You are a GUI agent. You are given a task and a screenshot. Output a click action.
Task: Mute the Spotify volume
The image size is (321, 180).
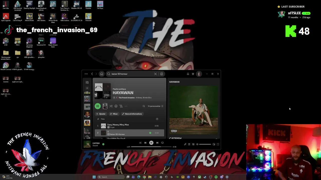point(197,144)
